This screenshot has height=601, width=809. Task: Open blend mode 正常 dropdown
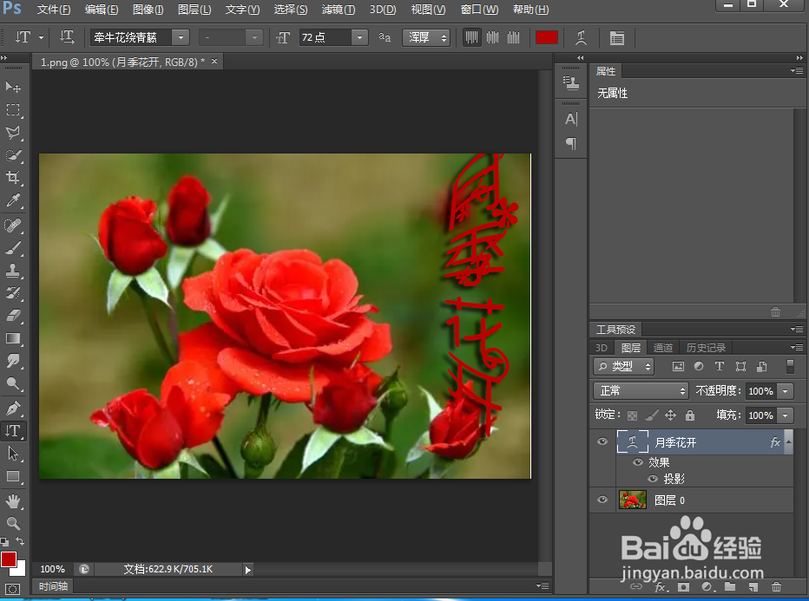click(x=641, y=391)
